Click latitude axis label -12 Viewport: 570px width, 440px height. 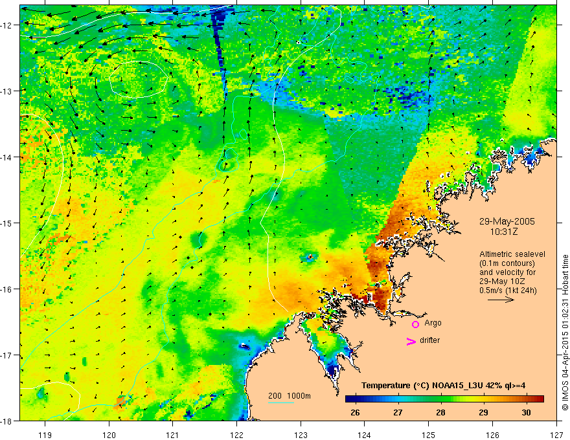(x=7, y=25)
